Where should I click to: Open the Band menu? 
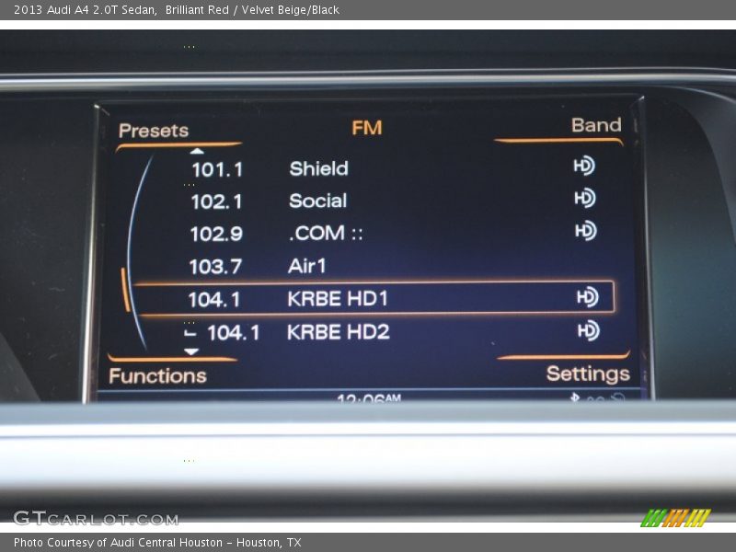point(596,125)
